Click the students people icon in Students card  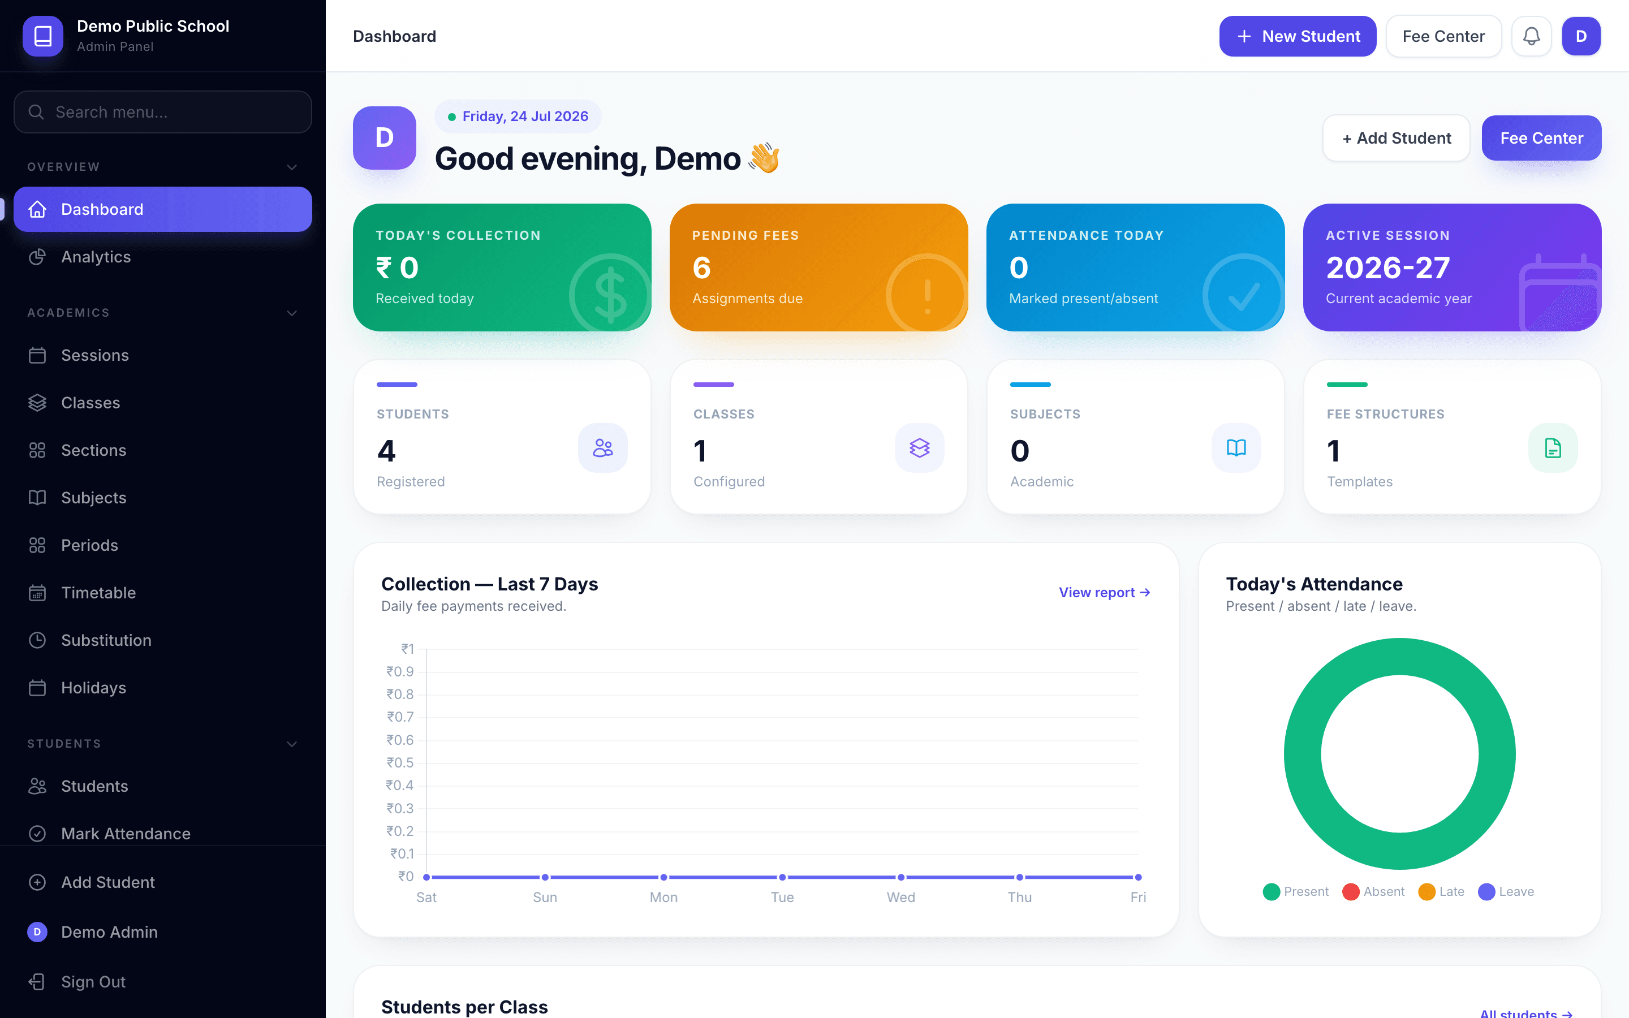pyautogui.click(x=603, y=448)
